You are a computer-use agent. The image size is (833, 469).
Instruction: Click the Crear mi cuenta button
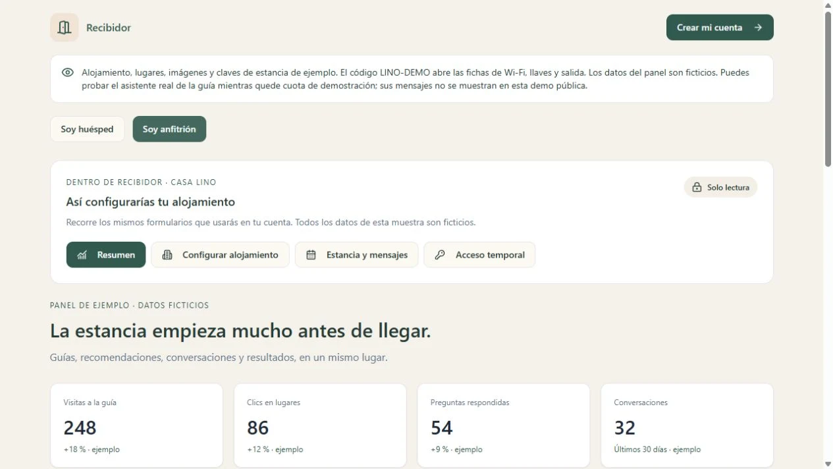pyautogui.click(x=720, y=28)
